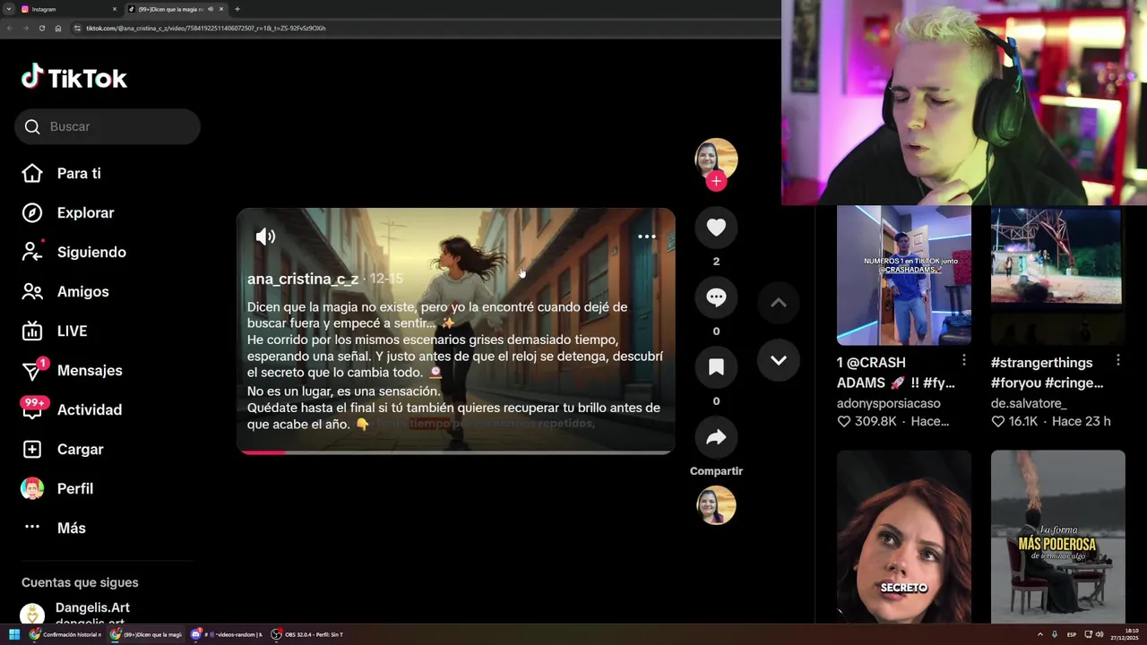Image resolution: width=1147 pixels, height=645 pixels.
Task: Go to previous video with up chevron
Action: point(778,303)
